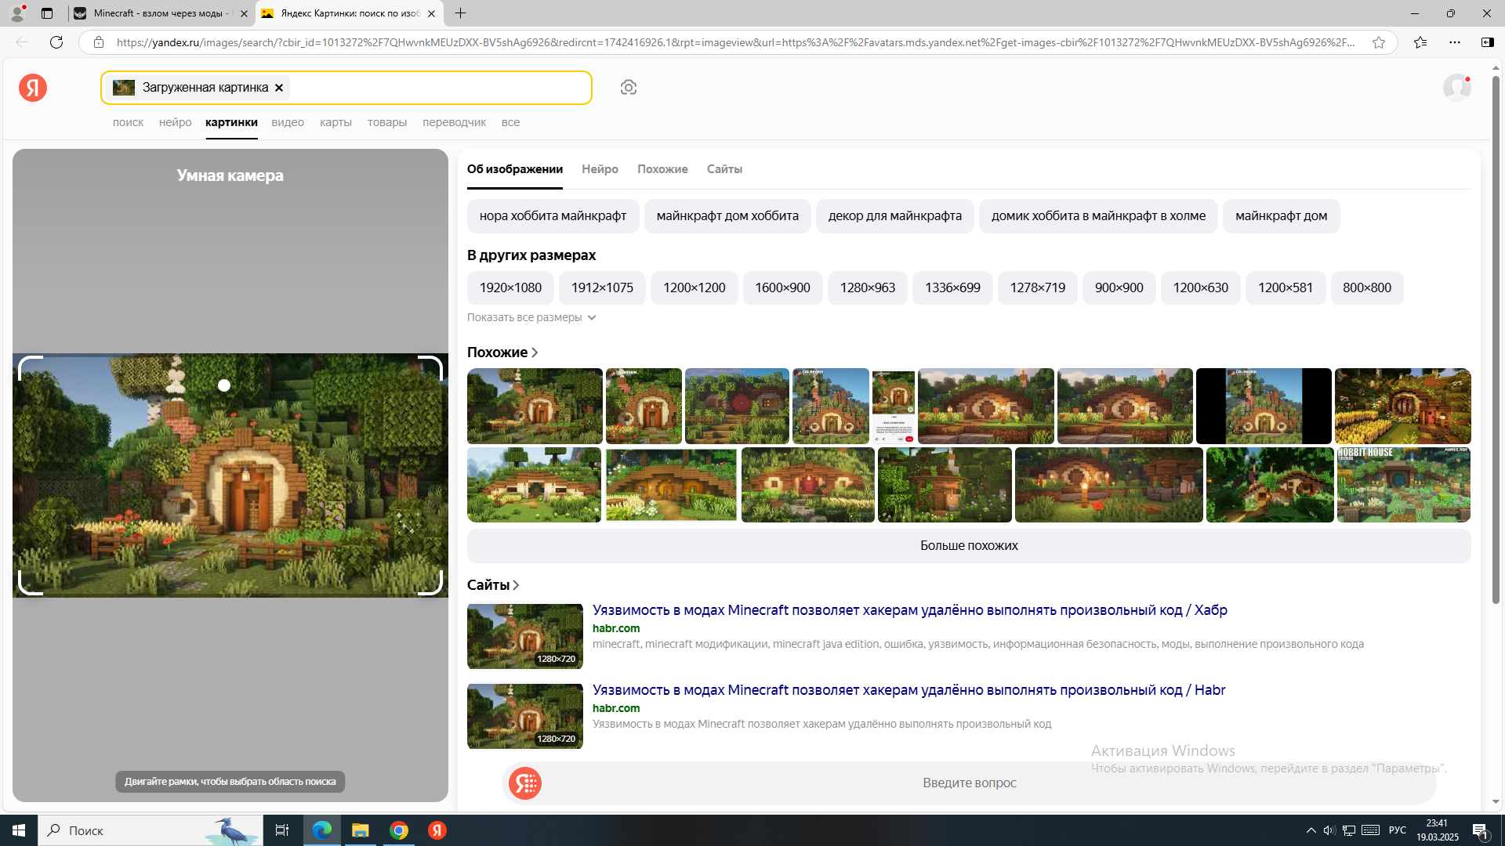
Task: Click the Windows taskbar search box
Action: point(150,830)
